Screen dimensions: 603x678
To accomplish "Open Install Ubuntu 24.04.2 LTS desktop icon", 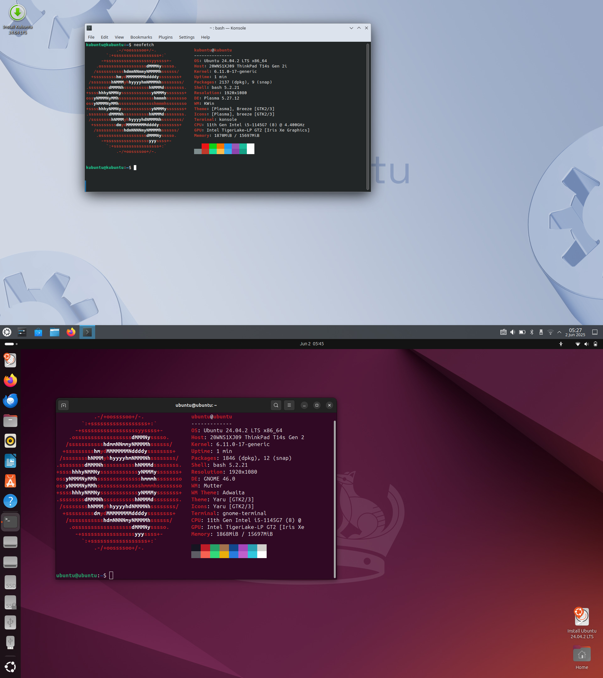I will point(582,623).
